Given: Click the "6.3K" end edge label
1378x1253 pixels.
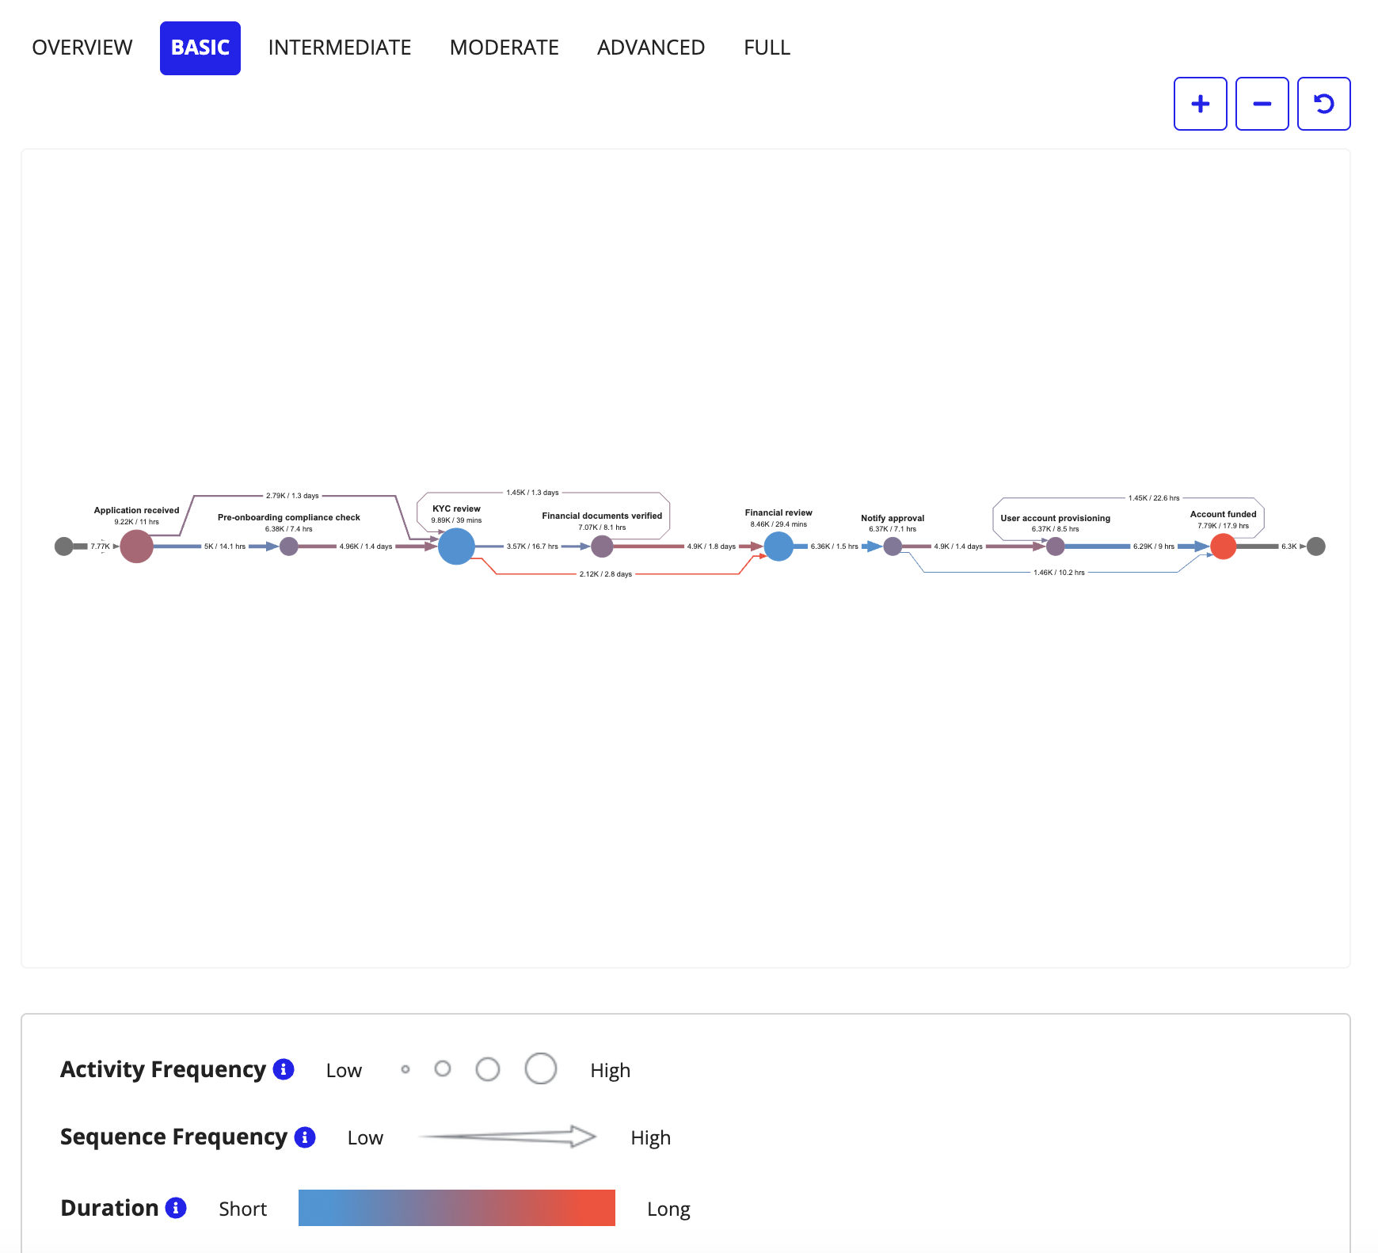Looking at the screenshot, I should click(x=1289, y=547).
